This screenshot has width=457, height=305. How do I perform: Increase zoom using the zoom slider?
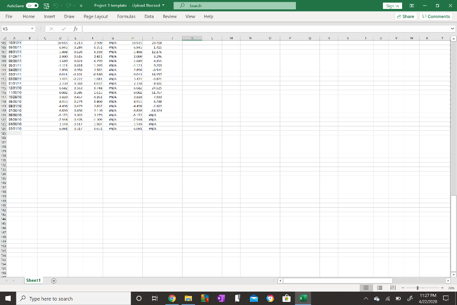[443, 288]
